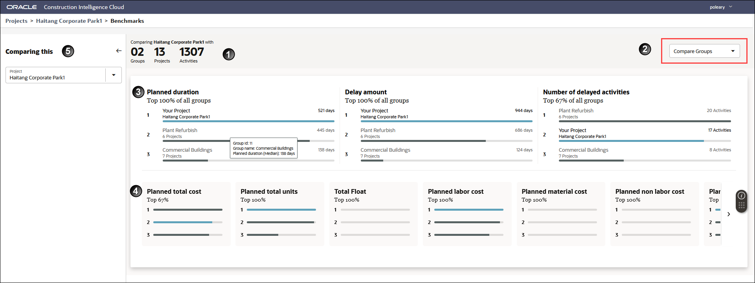The height and width of the screenshot is (283, 755).
Task: Click Plant Refurbish in delayed activities list
Action: coord(576,110)
